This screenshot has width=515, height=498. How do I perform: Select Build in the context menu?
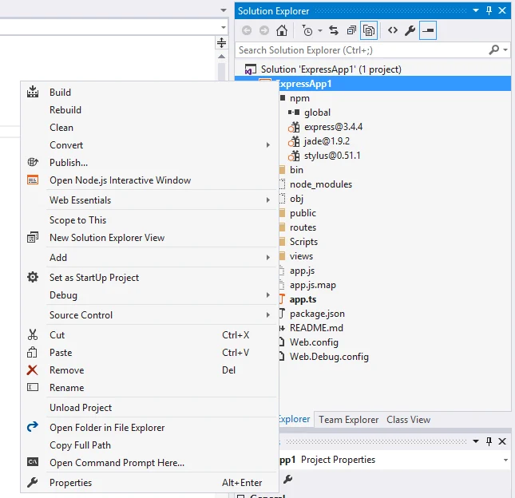click(x=149, y=93)
